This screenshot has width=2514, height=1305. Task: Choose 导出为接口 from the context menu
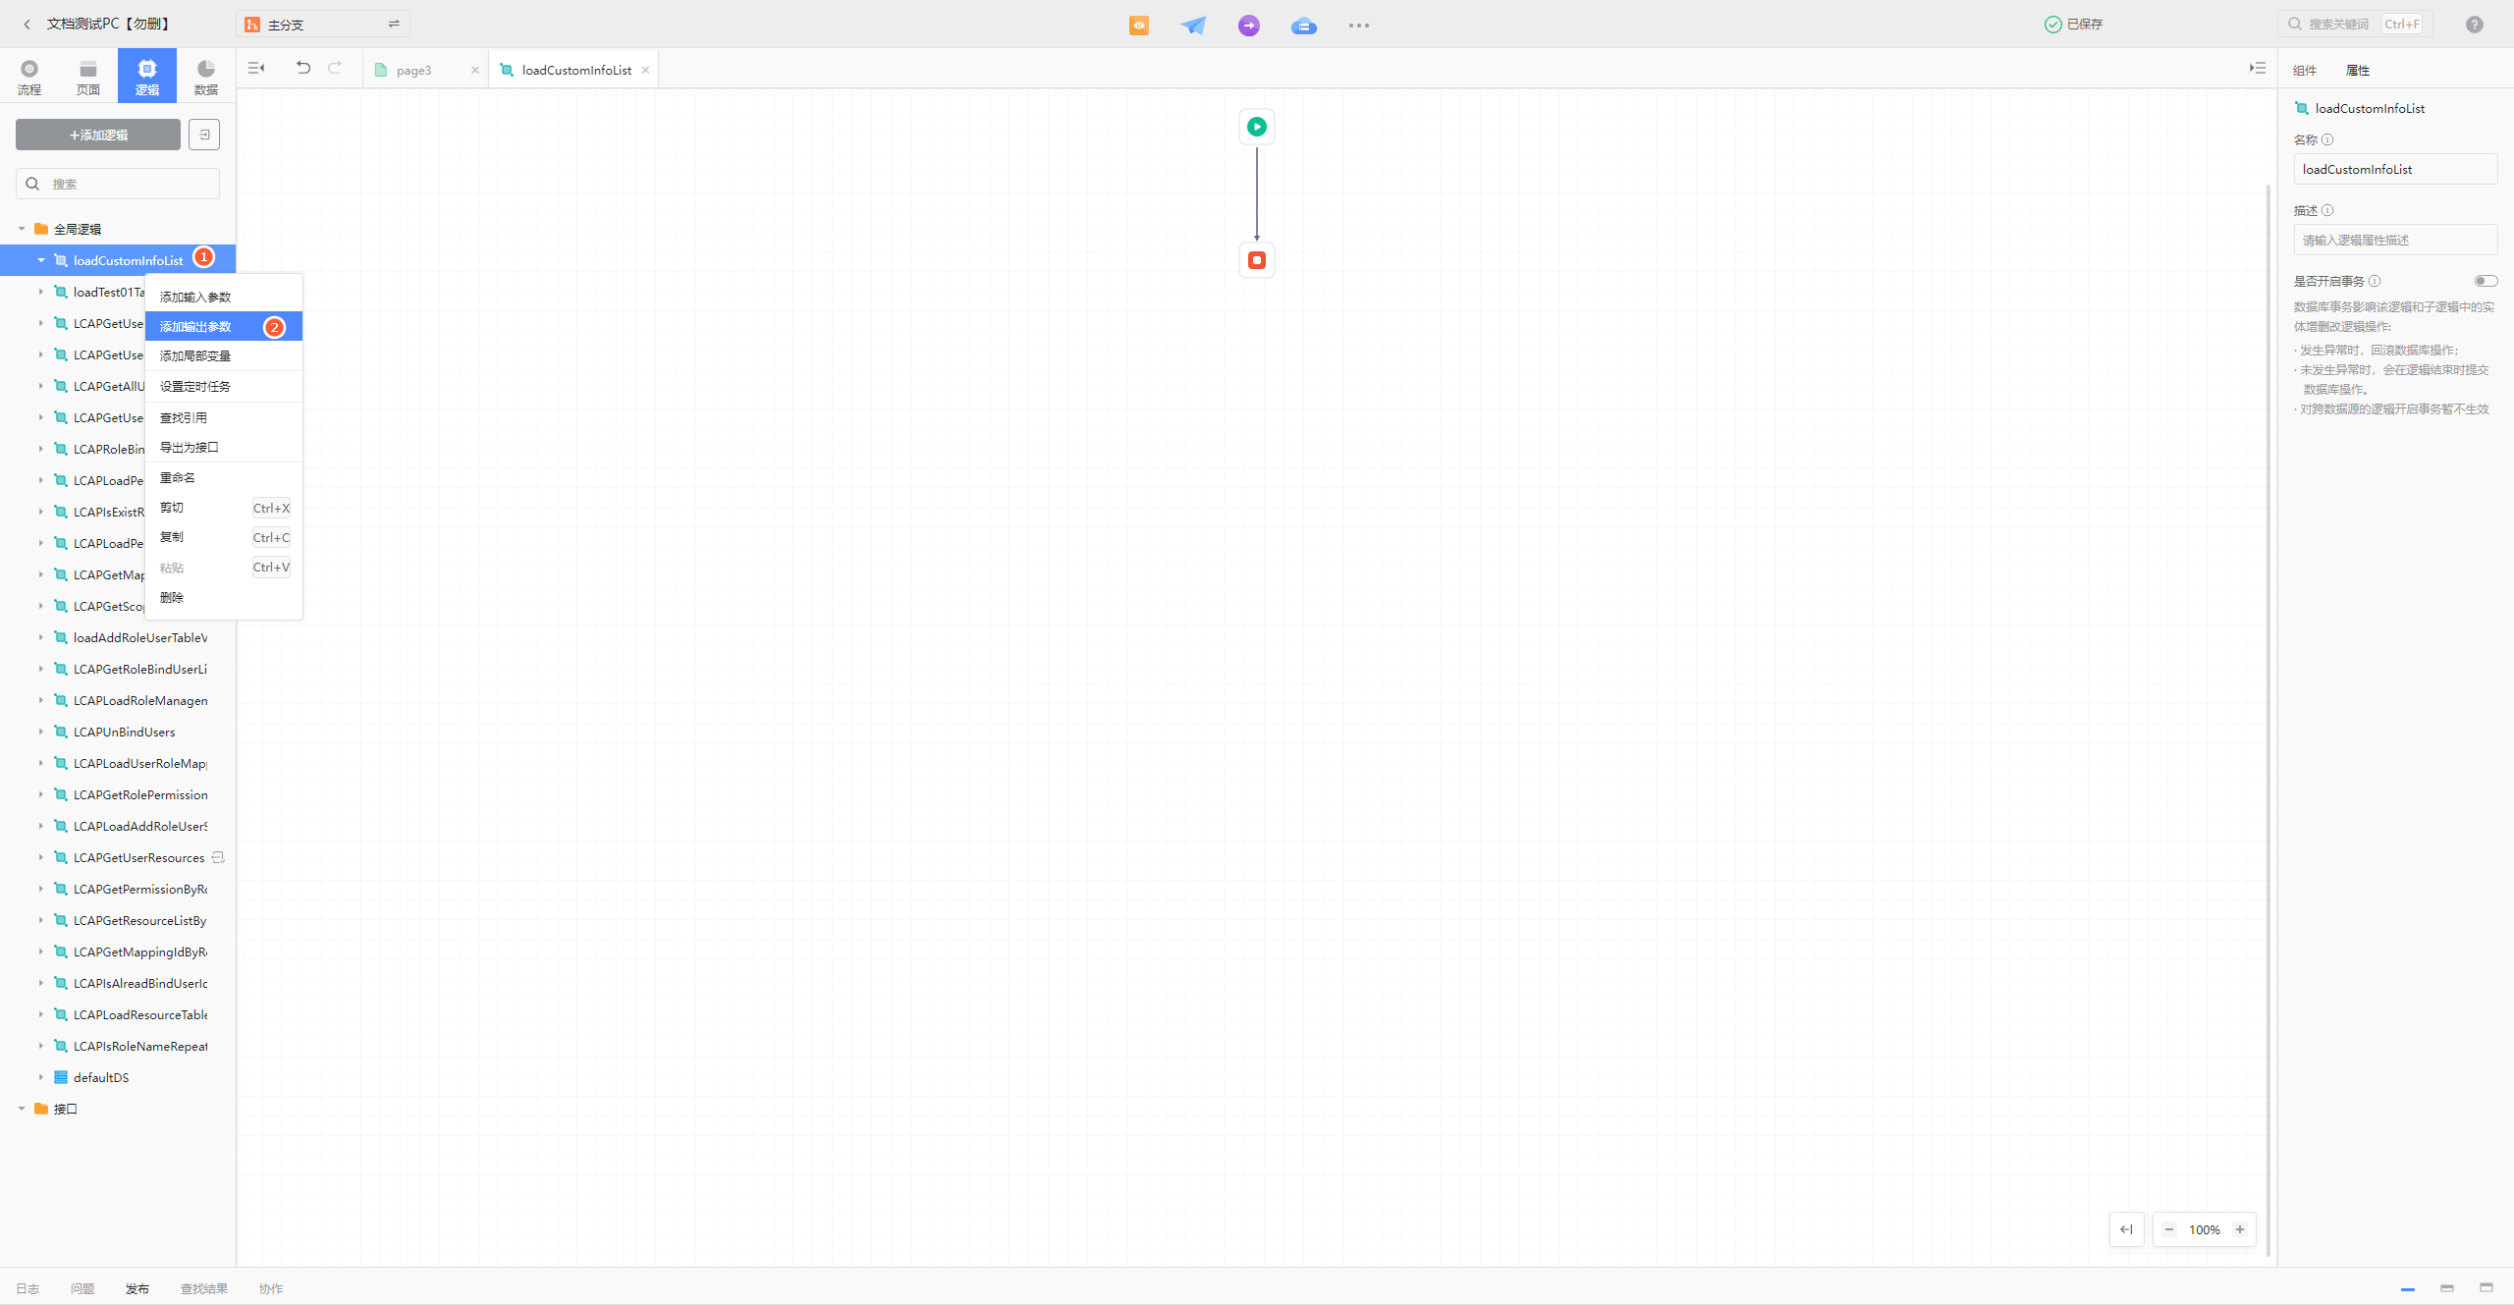[224, 447]
